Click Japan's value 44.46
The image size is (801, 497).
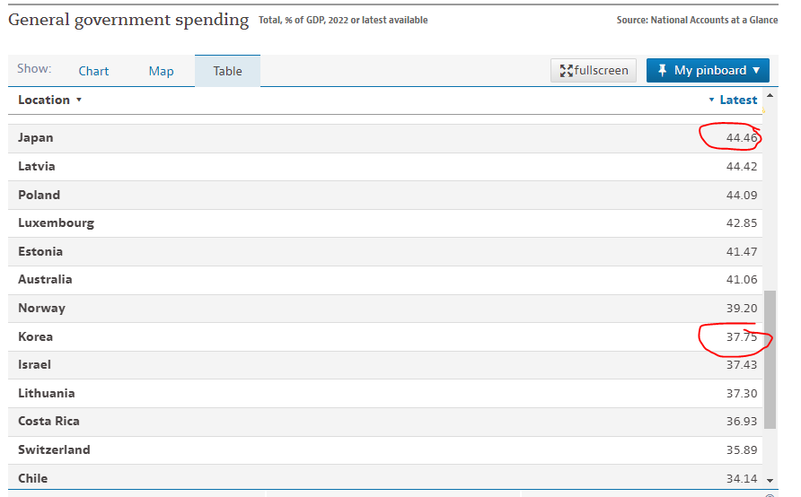pyautogui.click(x=741, y=138)
